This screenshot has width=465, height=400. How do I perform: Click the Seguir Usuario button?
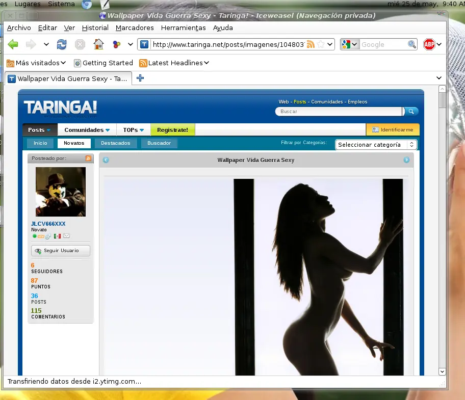[x=61, y=251]
